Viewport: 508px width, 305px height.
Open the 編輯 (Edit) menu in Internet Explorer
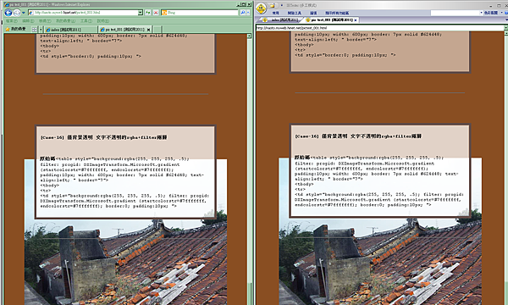(x=28, y=20)
